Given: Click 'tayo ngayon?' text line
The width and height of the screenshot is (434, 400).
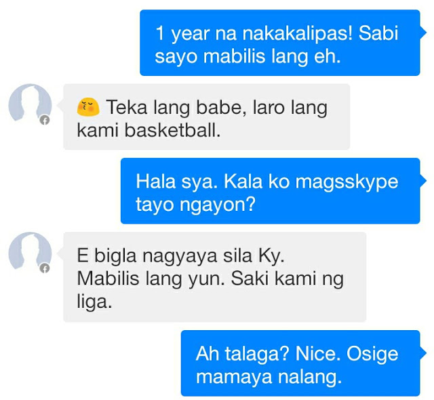Looking at the screenshot, I should click(x=195, y=205).
